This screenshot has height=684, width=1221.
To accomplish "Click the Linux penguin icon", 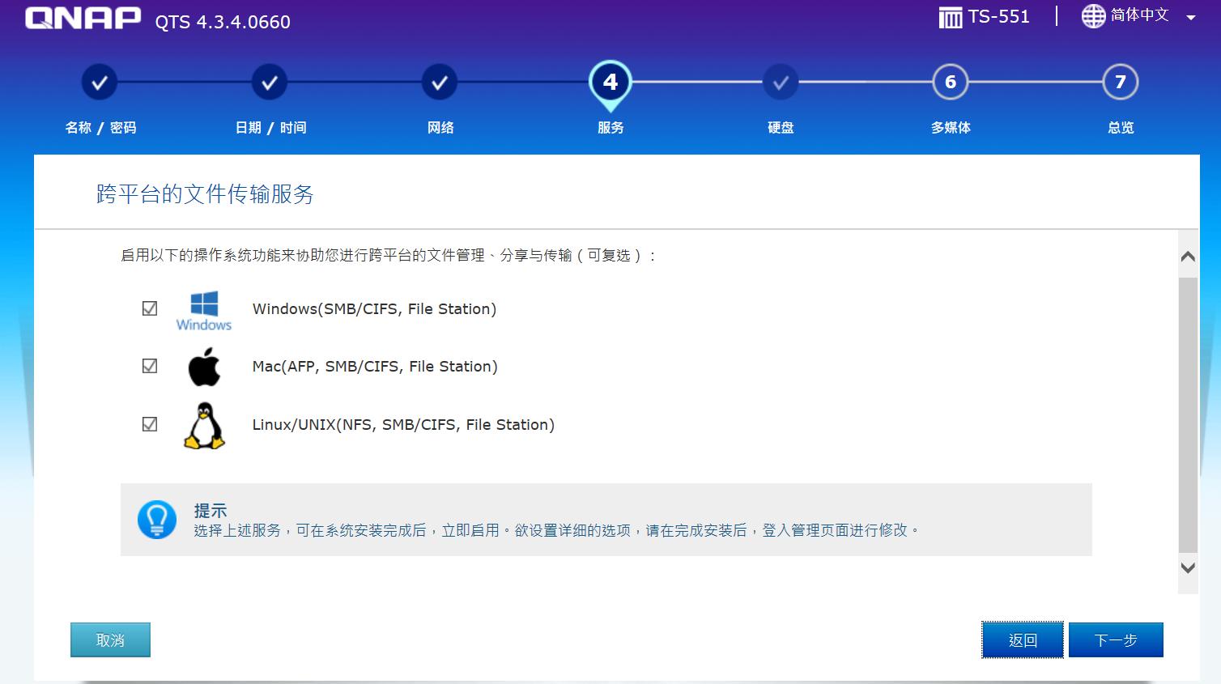I will click(203, 424).
